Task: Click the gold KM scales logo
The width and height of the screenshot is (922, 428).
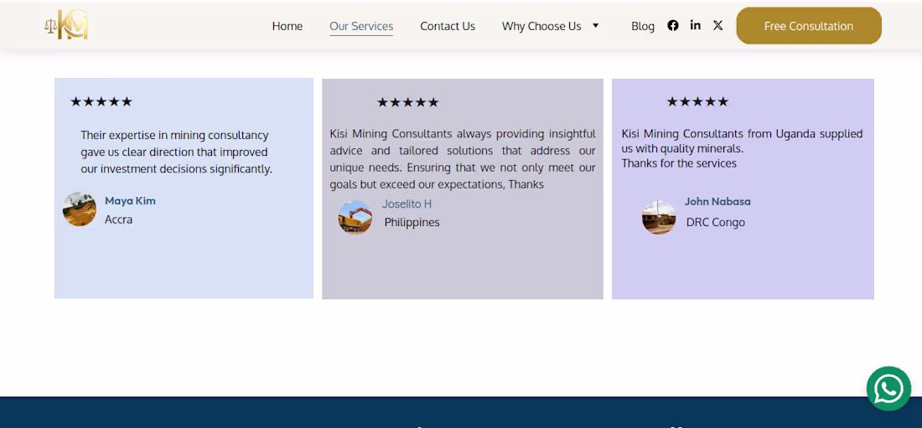Action: tap(66, 25)
